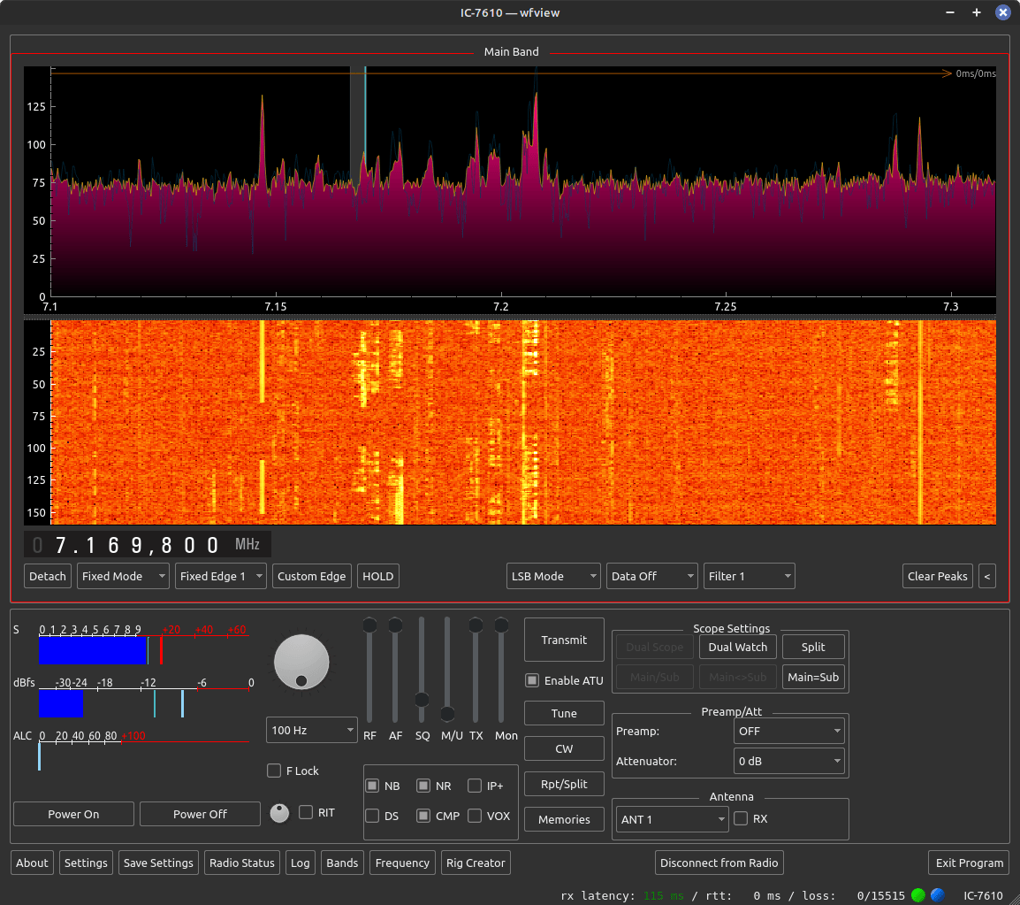Click the M/U slider handle
1020x905 pixels.
click(447, 714)
